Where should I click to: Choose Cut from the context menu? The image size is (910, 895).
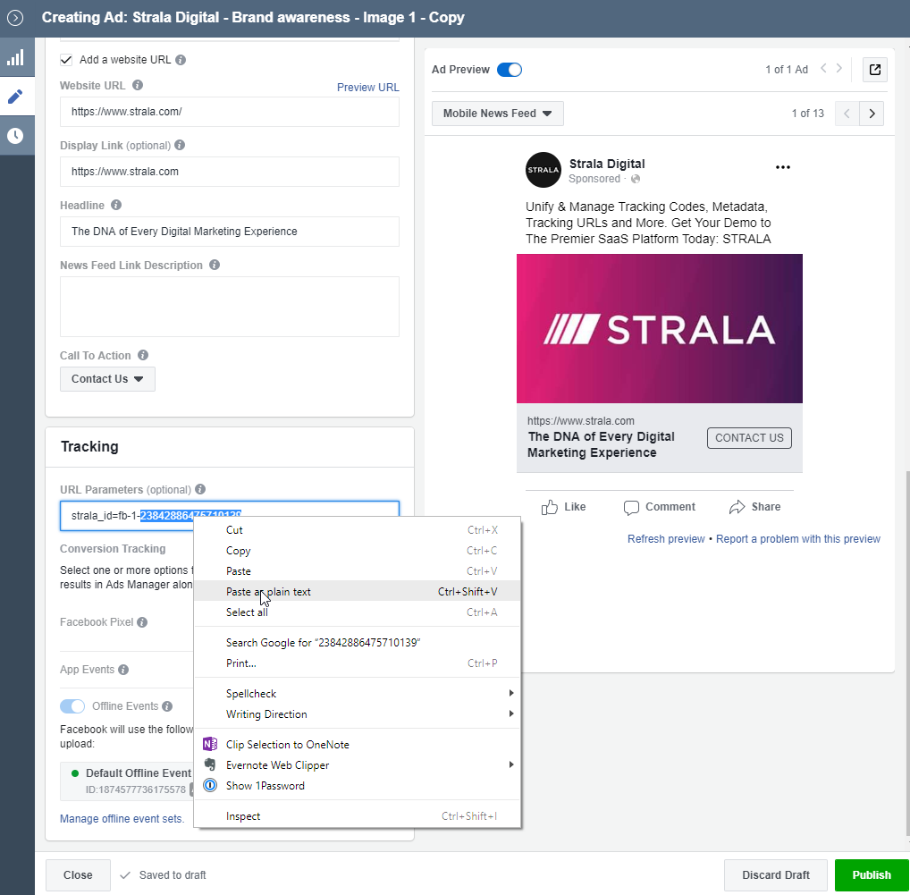(x=358, y=530)
